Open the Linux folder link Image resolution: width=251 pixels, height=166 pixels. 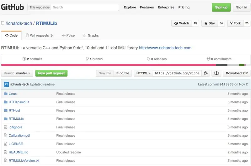pos(13,93)
